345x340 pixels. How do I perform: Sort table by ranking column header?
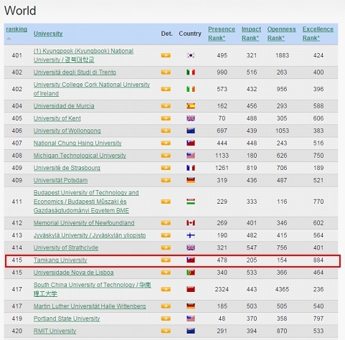pyautogui.click(x=16, y=29)
